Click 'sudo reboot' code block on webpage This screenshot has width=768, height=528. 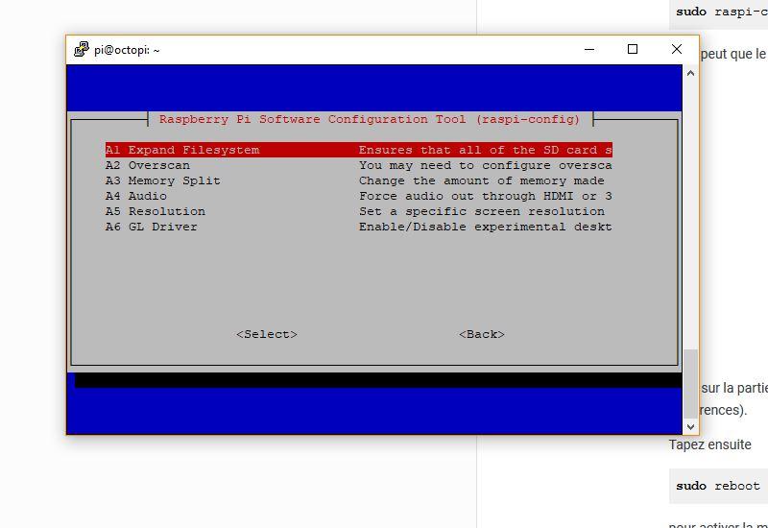718,486
